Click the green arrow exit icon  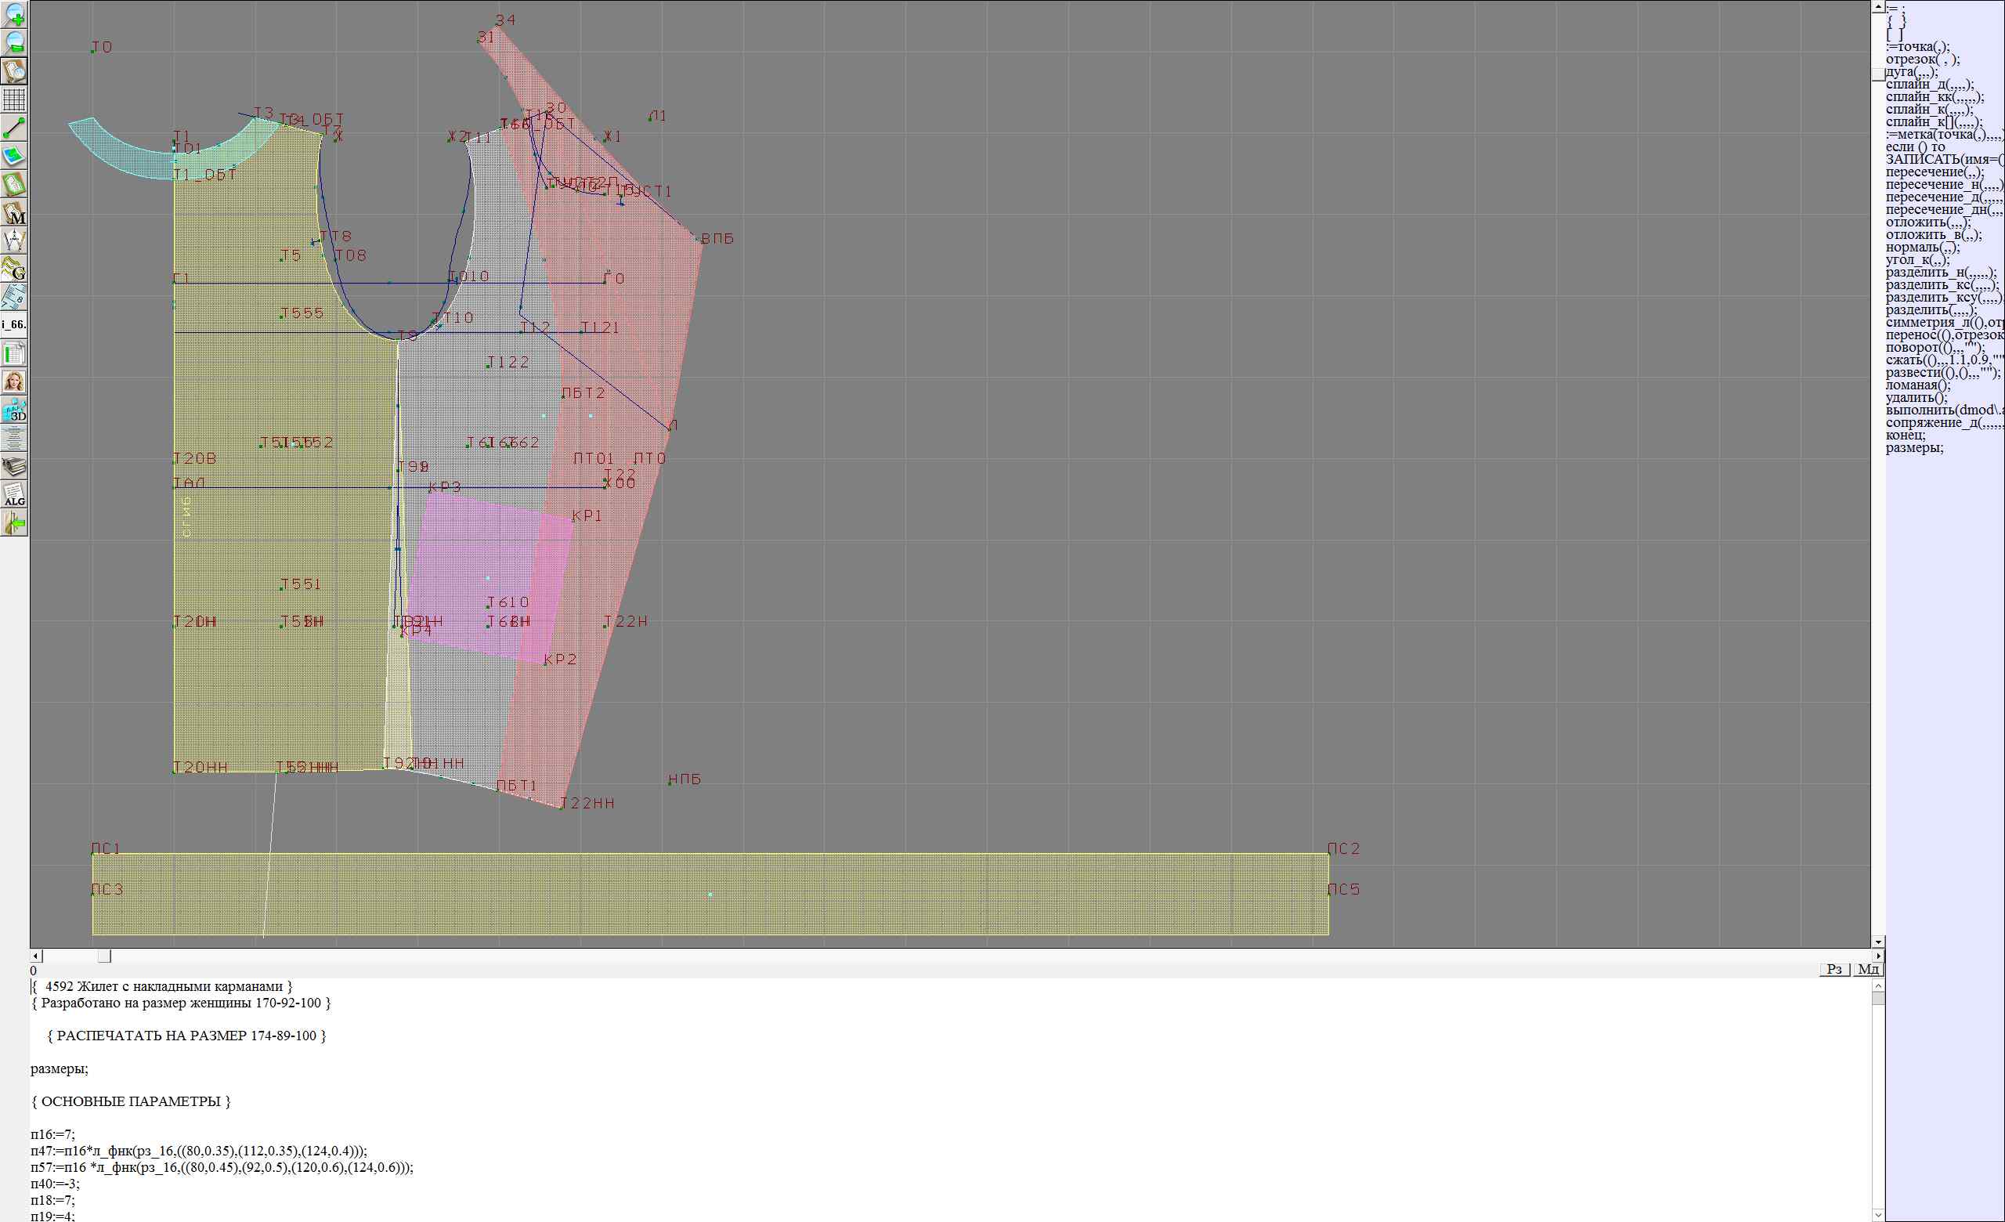point(15,524)
